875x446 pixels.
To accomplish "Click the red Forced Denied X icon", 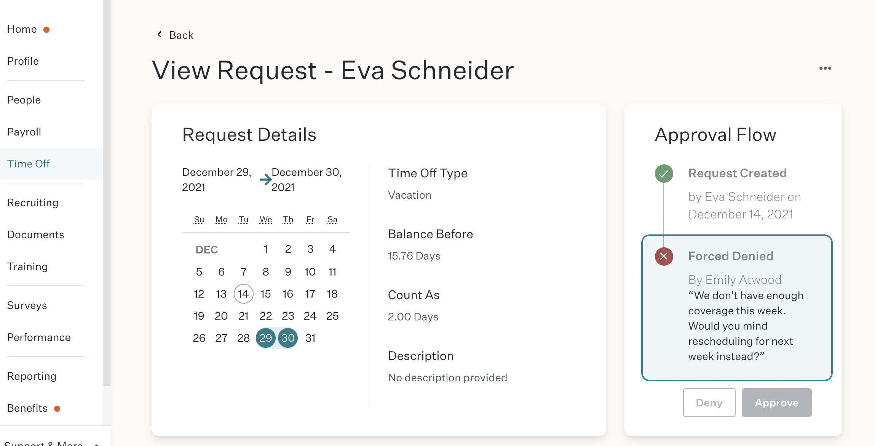I will click(664, 256).
